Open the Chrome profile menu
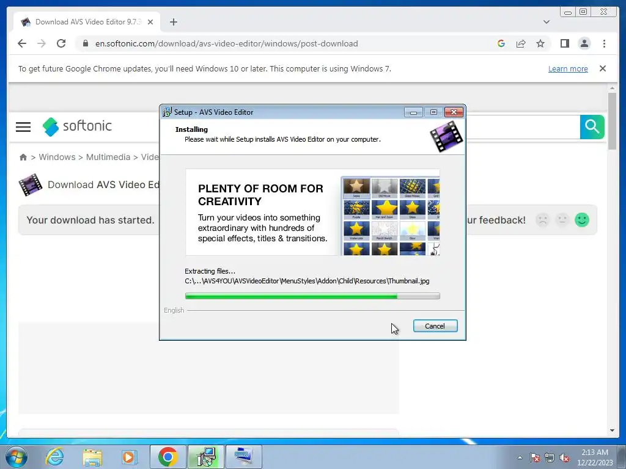The image size is (626, 469). (584, 43)
